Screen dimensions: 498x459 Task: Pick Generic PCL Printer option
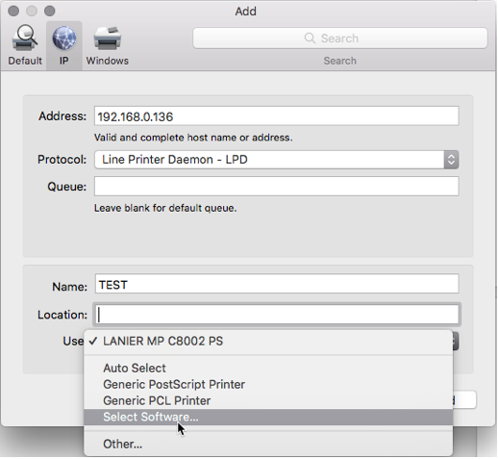pos(268,400)
